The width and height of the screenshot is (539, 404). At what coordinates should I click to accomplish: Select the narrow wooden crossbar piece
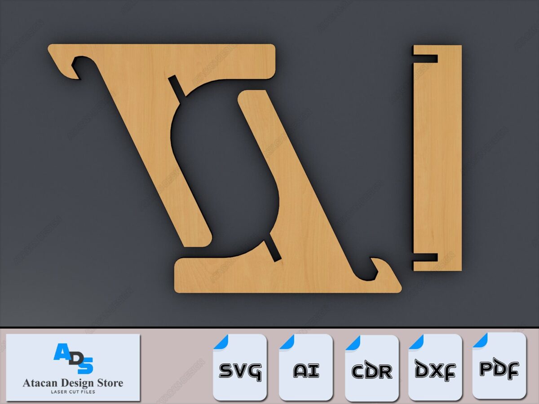(438, 157)
